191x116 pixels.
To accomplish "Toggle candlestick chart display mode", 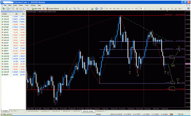I will pos(67,9).
